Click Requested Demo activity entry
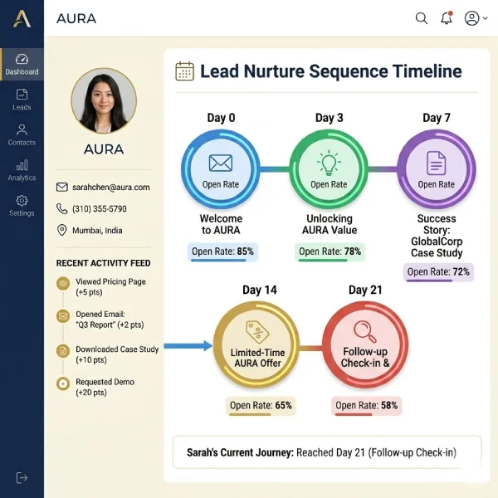Screen dimensions: 498x498 click(105, 387)
